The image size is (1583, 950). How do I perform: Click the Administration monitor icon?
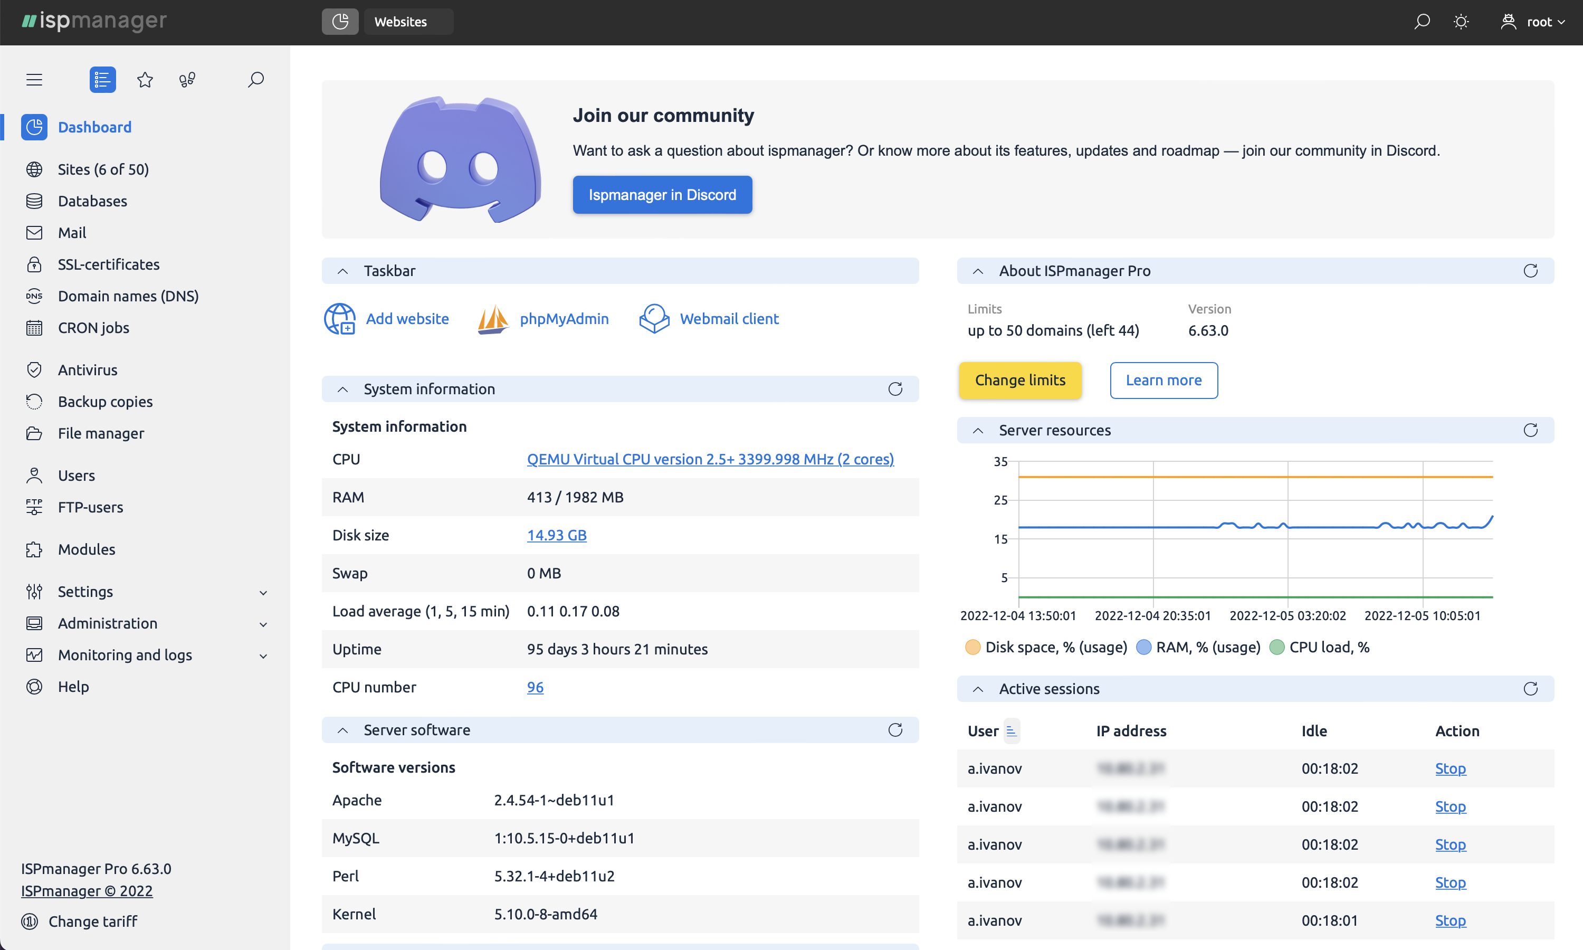pos(34,623)
